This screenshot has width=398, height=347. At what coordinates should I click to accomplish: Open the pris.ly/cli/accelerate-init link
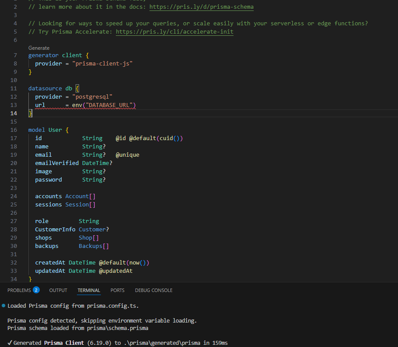[x=175, y=32]
